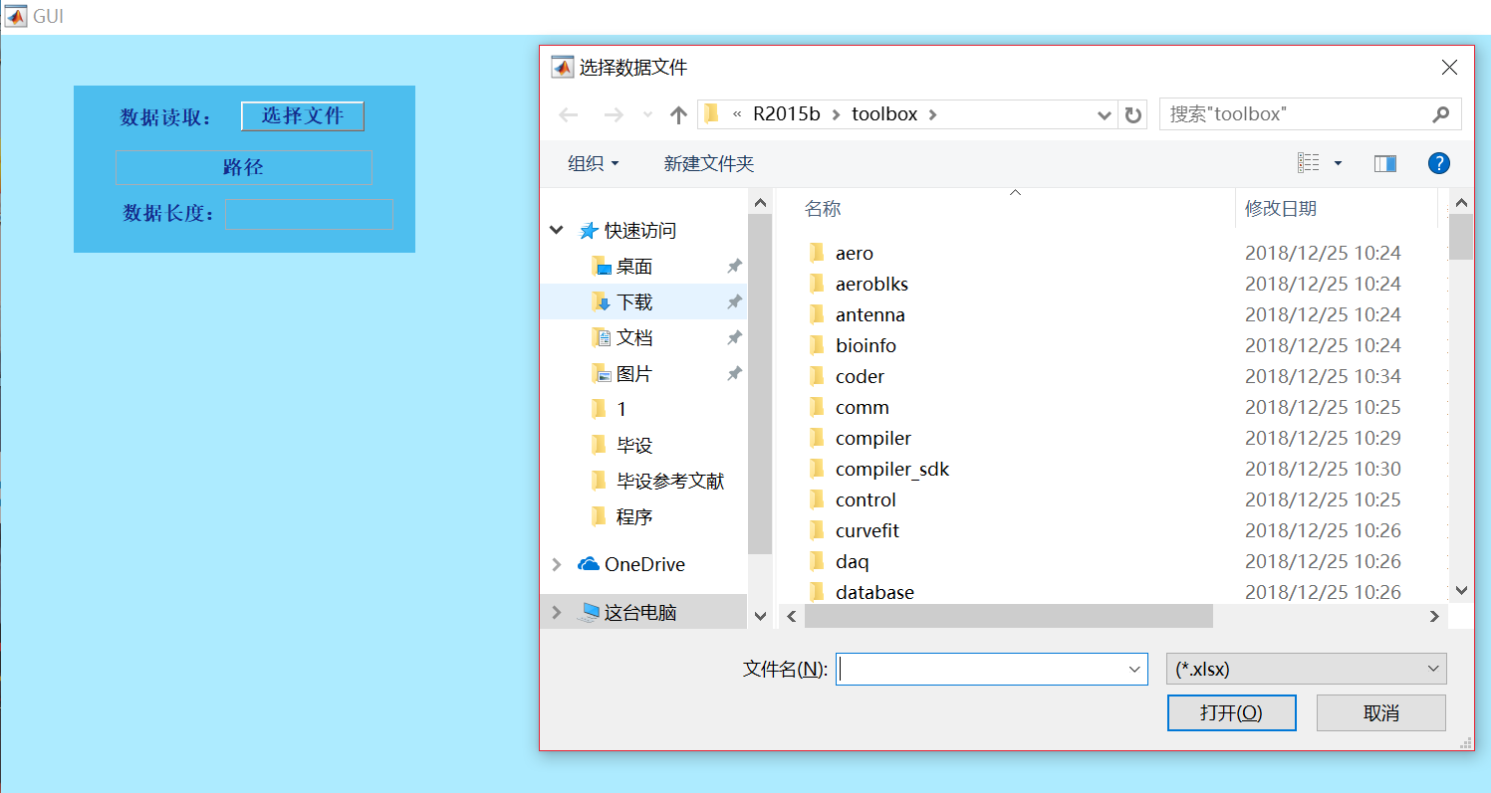The height and width of the screenshot is (793, 1491).
Task: Select 这台电脑 in the navigation pane
Action: pyautogui.click(x=640, y=613)
